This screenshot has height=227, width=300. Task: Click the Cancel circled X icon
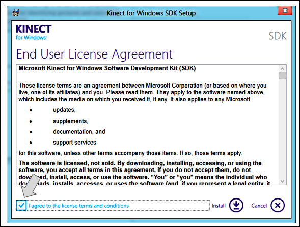pyautogui.click(x=278, y=205)
